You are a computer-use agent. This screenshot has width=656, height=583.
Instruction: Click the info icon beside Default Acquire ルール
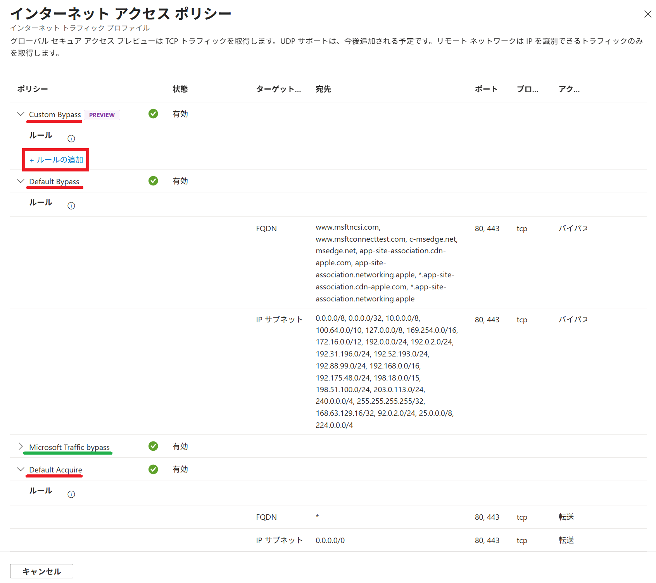click(x=71, y=494)
